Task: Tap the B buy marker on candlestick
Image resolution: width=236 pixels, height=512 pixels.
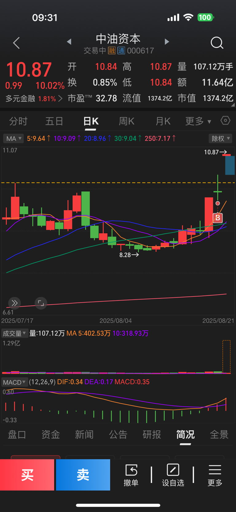Action: click(218, 218)
